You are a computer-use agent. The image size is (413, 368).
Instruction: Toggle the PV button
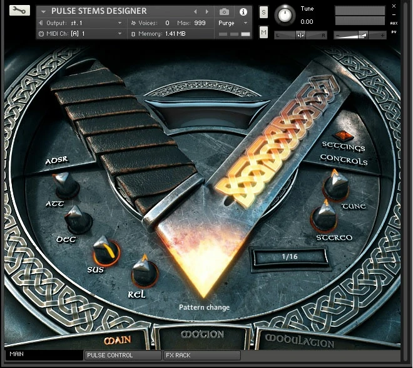point(394,32)
